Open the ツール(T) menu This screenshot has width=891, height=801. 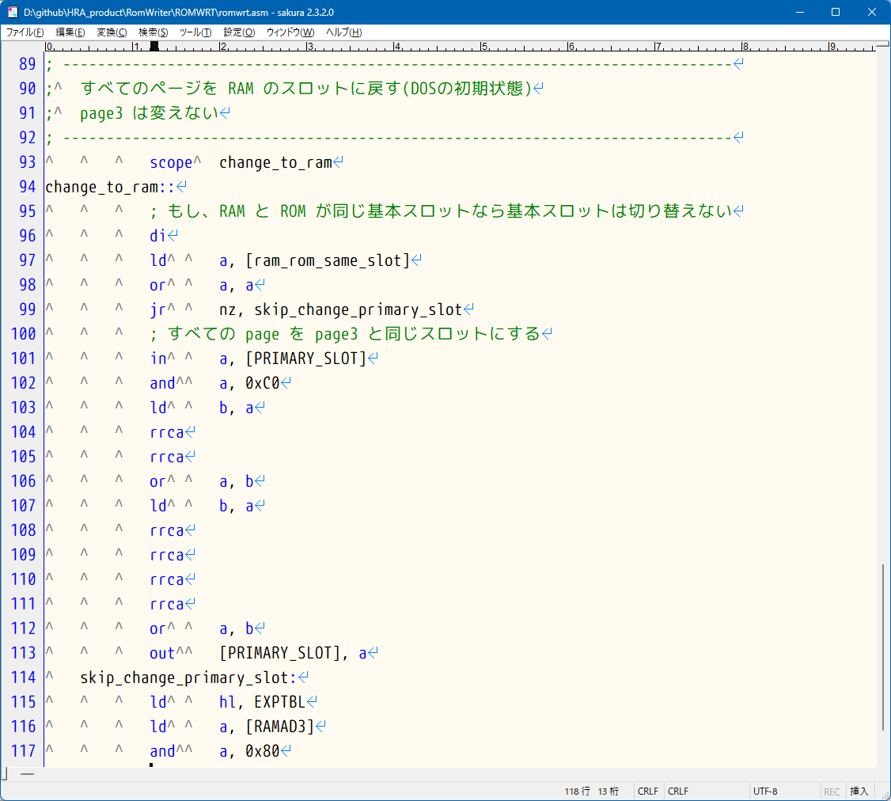click(x=195, y=32)
